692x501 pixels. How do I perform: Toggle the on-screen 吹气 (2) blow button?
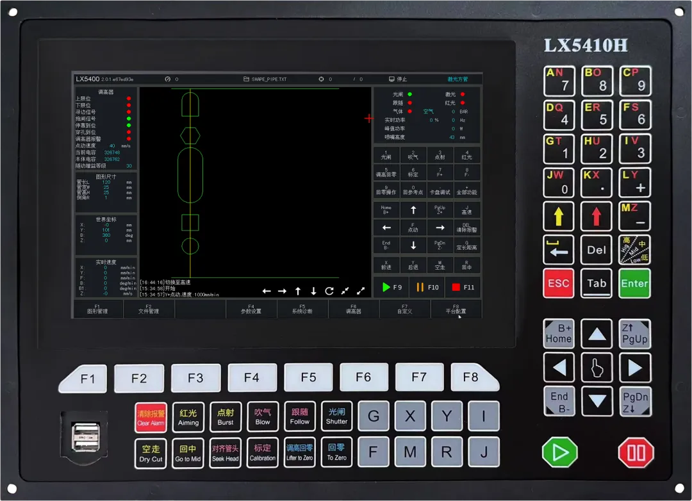pos(413,155)
